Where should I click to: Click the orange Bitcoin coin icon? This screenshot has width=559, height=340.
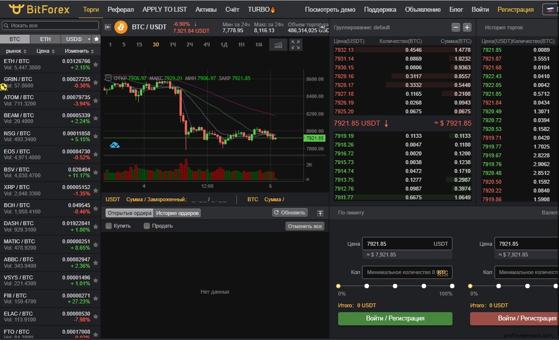click(121, 27)
